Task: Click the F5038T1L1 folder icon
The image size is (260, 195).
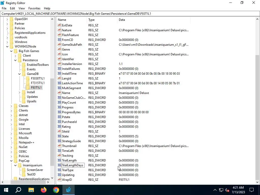Action: click(28, 78)
